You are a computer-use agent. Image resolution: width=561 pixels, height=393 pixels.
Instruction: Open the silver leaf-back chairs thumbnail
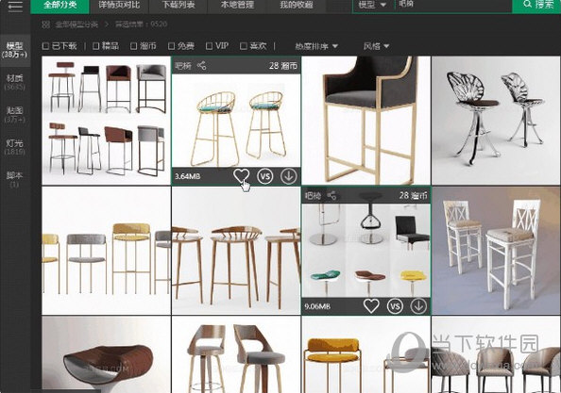tap(496, 121)
